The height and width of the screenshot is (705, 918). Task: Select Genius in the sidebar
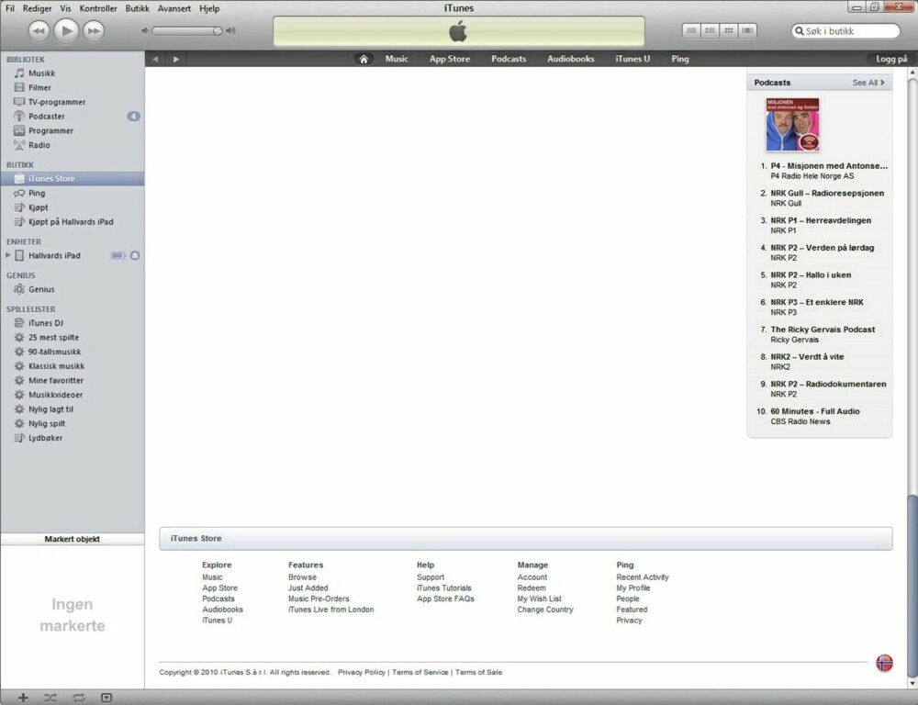point(72,288)
